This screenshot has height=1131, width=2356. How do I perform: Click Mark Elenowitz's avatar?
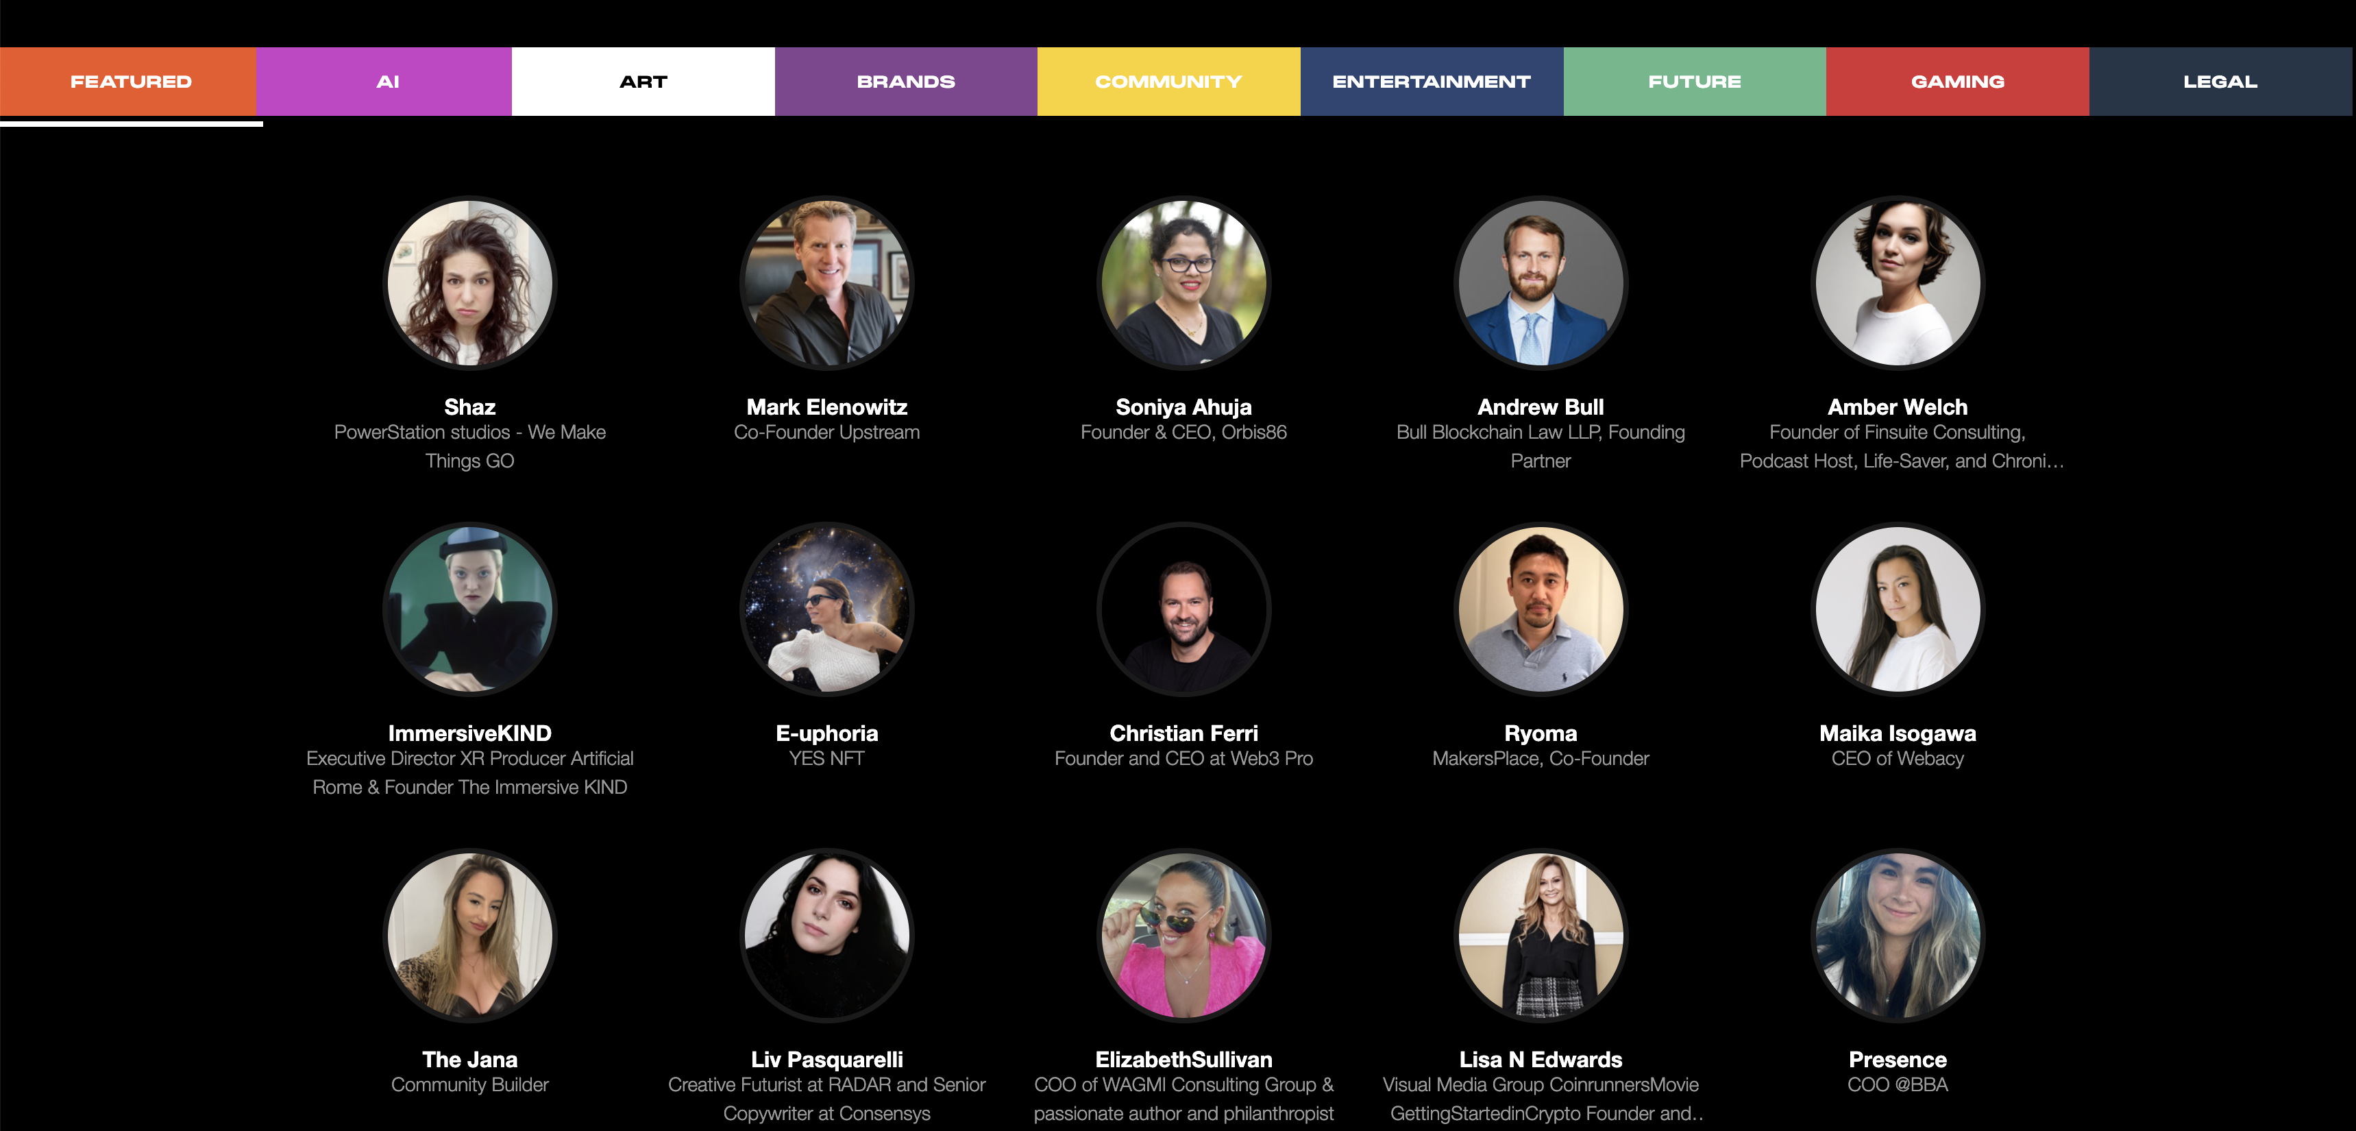[x=827, y=284]
